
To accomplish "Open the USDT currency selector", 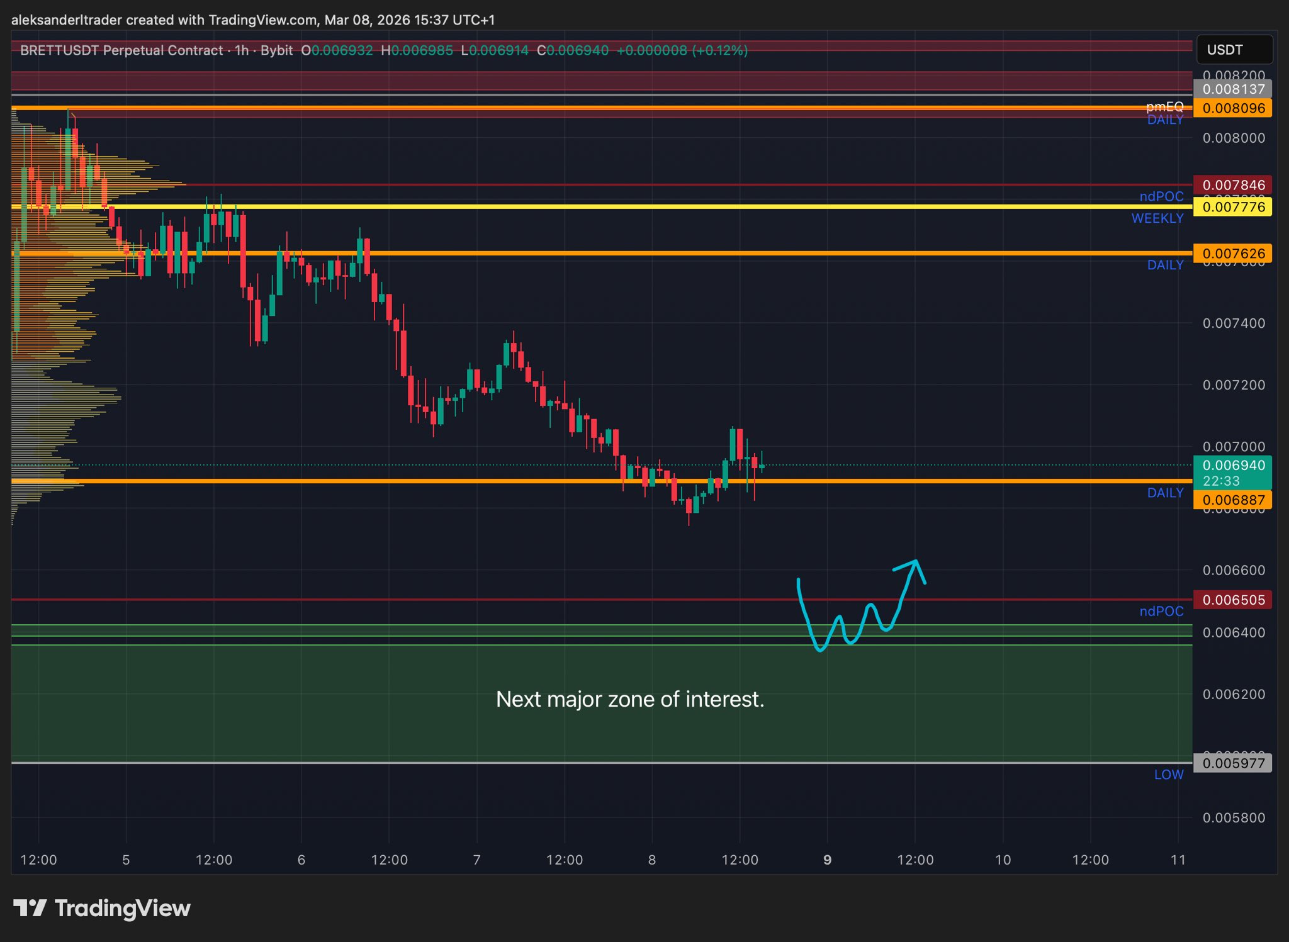I will 1234,50.
